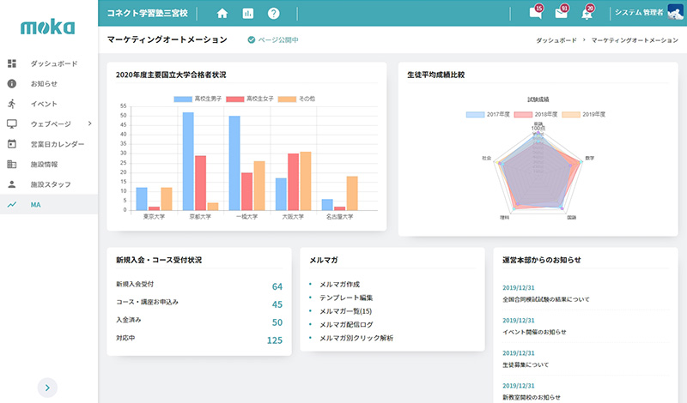Toggle 2017年度 legend in radar chart
This screenshot has height=403, width=687.
[x=488, y=114]
